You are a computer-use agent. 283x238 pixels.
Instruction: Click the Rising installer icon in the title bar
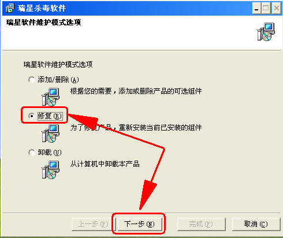10,8
